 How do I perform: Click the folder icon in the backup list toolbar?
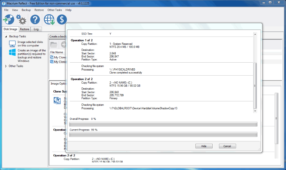[x=54, y=44]
